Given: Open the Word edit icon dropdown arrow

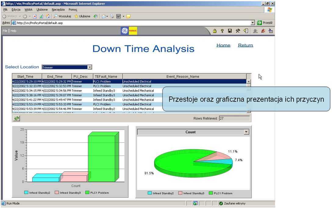Looking at the screenshot, I should tap(123, 16).
